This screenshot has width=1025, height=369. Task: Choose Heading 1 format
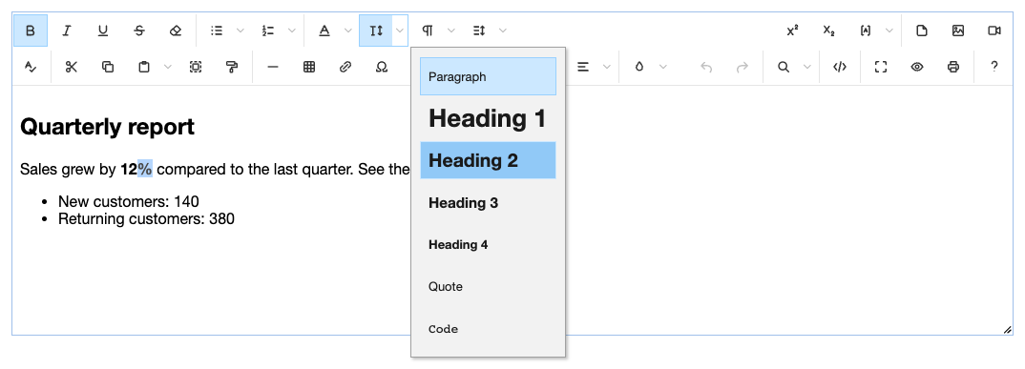[x=489, y=118]
